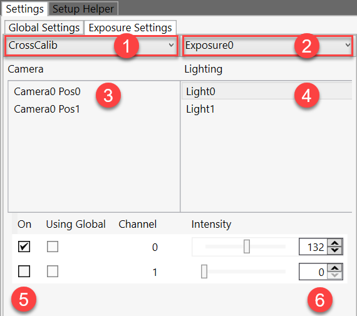357x316 pixels.
Task: Open the CrossCalib dropdown
Action: 91,46
